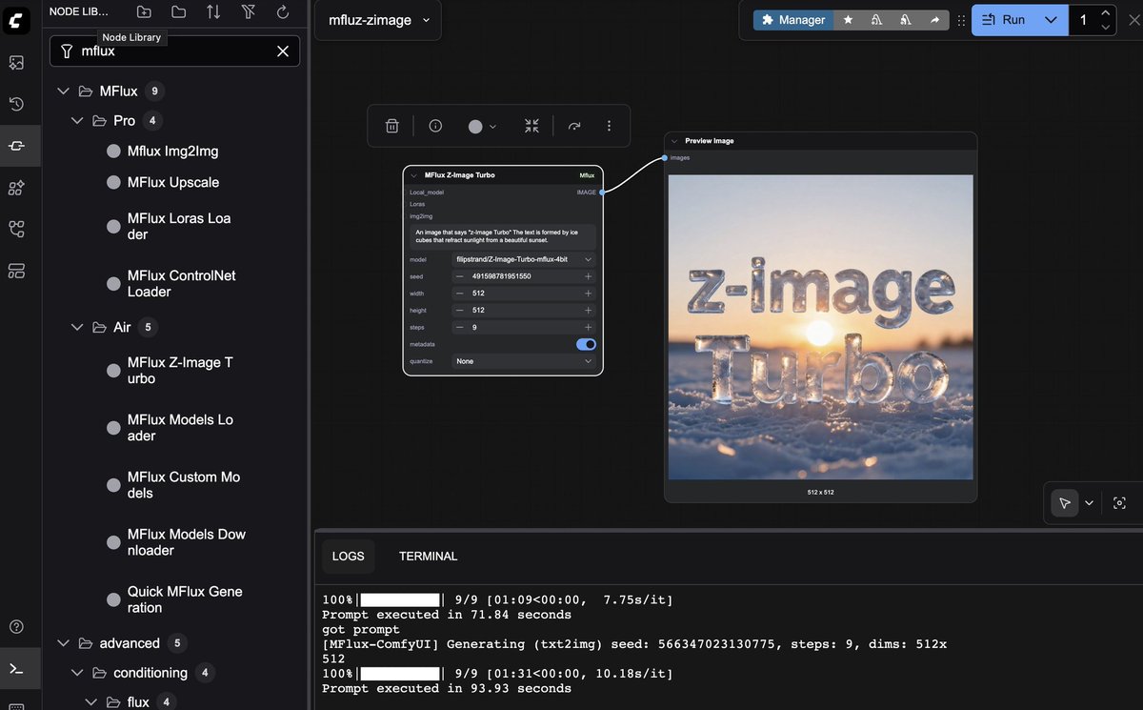Open the generated assets panel icon
Viewport: 1143px width, 710px height.
coord(17,63)
